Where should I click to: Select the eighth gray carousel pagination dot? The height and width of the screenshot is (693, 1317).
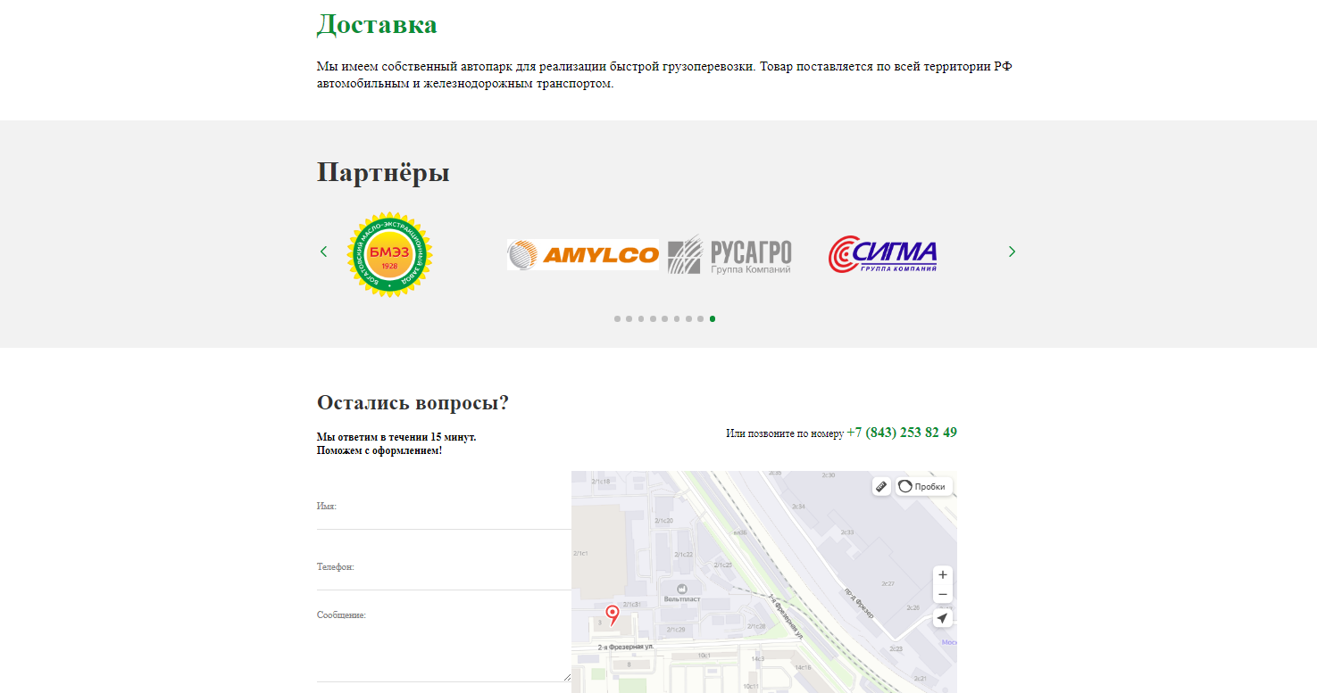701,318
